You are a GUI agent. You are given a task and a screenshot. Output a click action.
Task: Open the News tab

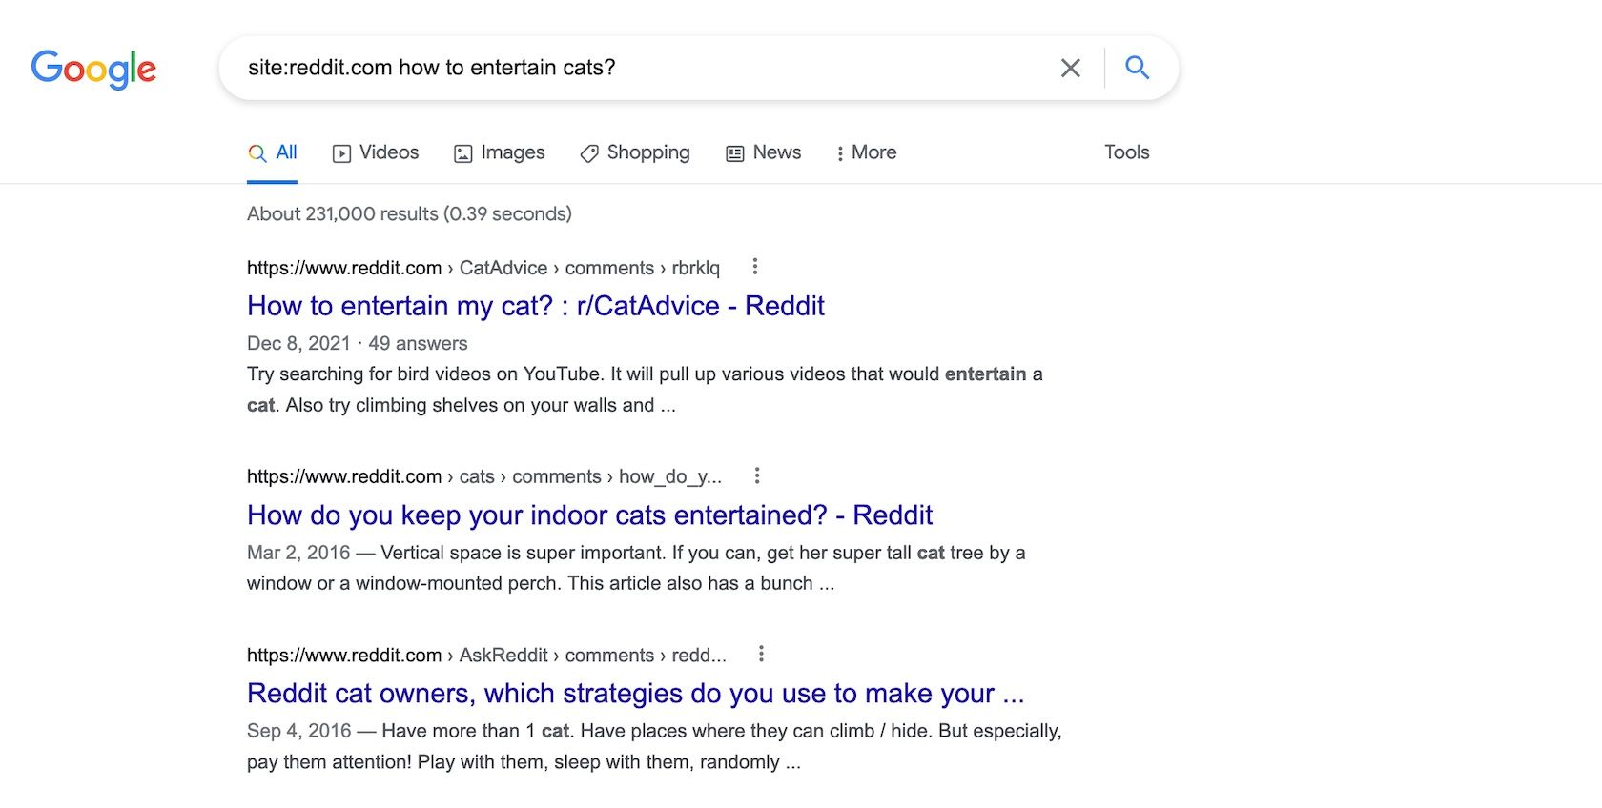click(763, 152)
